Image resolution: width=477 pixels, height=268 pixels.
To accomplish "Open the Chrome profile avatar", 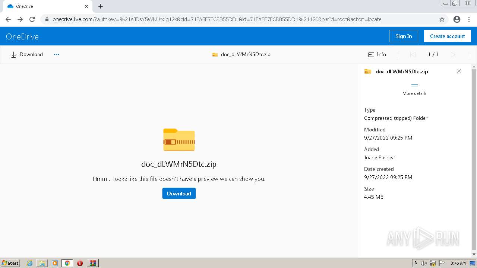I will click(457, 19).
